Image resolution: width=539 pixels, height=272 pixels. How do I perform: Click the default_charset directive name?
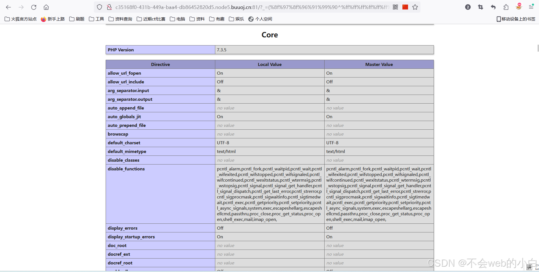[124, 143]
